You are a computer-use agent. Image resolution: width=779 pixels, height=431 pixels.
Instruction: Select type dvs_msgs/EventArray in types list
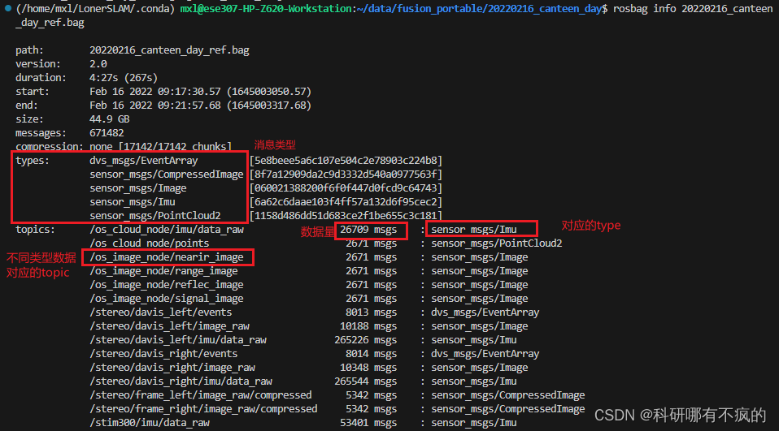coord(144,161)
